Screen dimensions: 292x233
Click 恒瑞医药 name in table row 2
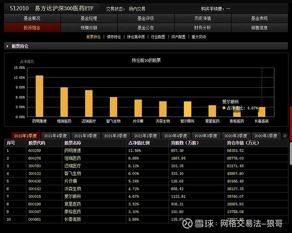[72, 158]
